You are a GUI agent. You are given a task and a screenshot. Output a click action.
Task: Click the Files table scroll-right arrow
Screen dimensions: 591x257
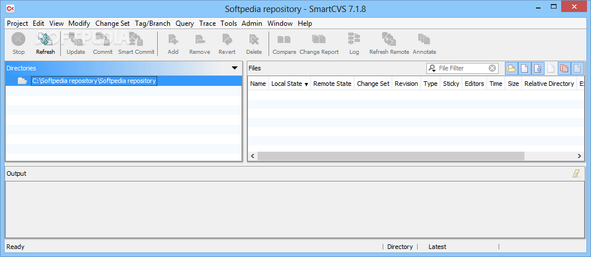coord(580,156)
